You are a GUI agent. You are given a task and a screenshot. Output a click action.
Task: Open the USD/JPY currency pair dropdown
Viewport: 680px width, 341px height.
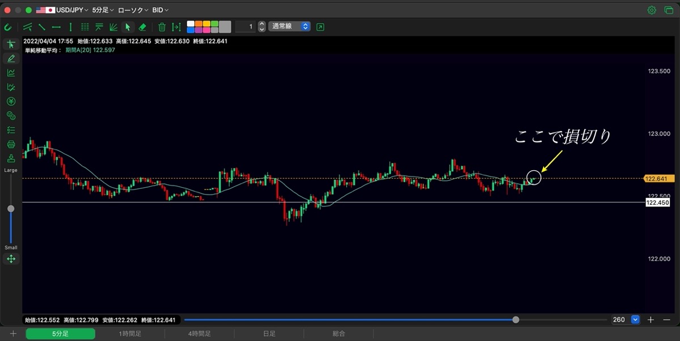[72, 10]
